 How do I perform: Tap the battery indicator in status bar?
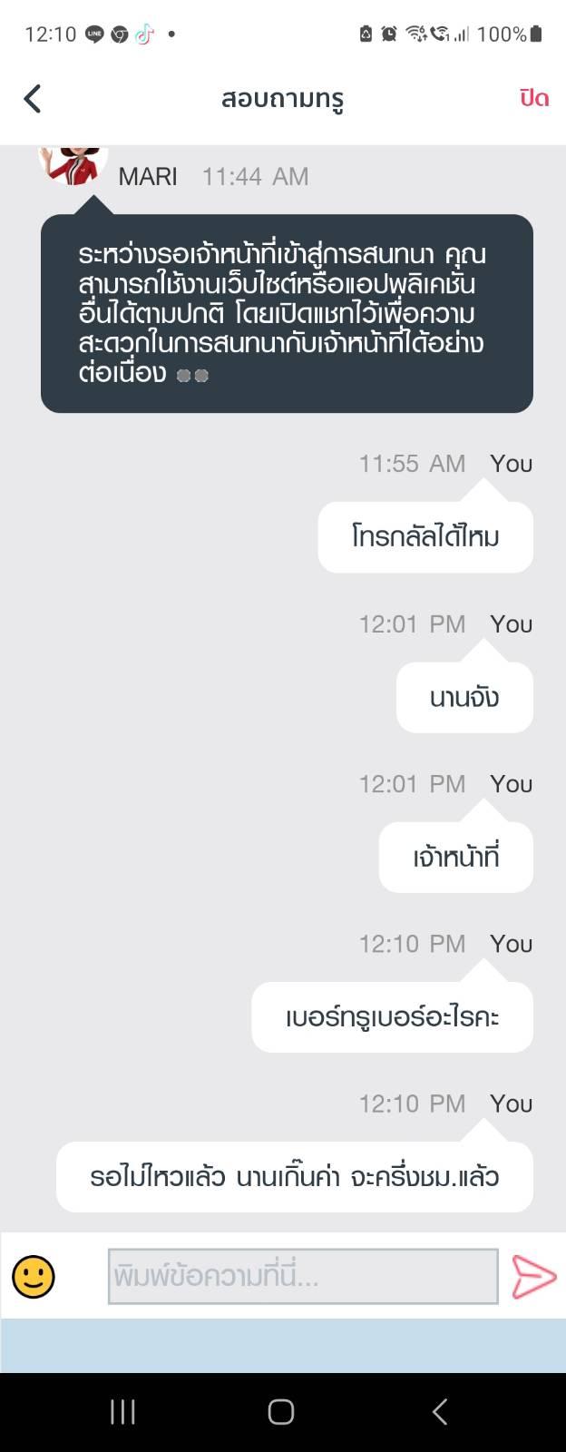[536, 34]
